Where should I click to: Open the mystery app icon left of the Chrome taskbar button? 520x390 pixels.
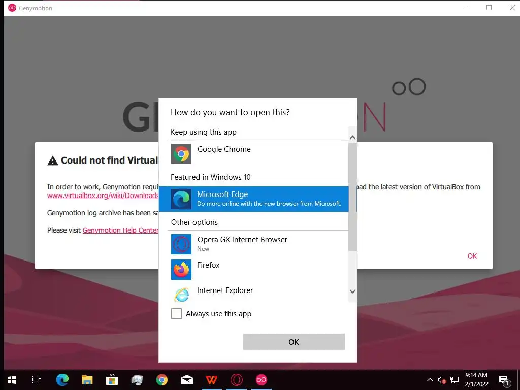point(137,380)
